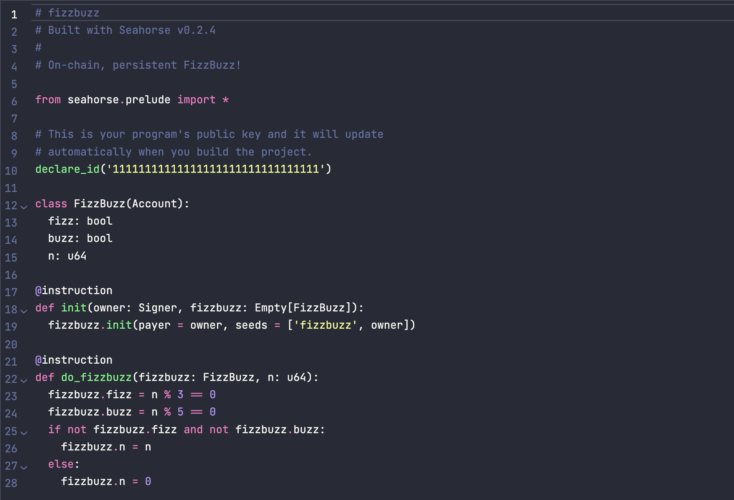The image size is (734, 500).
Task: Click 'fizzbuzz: FizzBuzz' parameter on line 22
Action: 196,377
